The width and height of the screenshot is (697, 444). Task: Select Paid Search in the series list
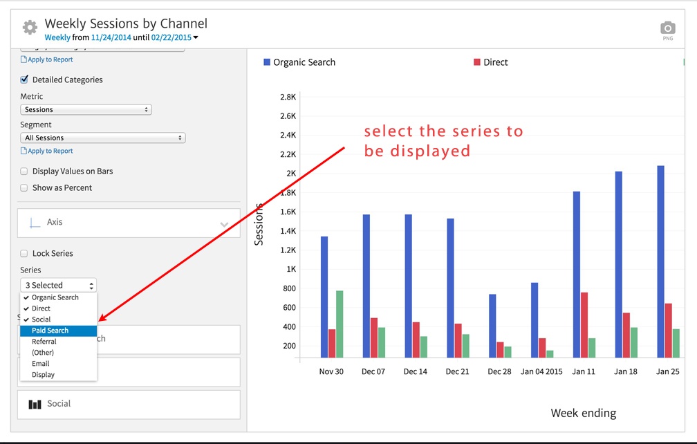(x=50, y=331)
